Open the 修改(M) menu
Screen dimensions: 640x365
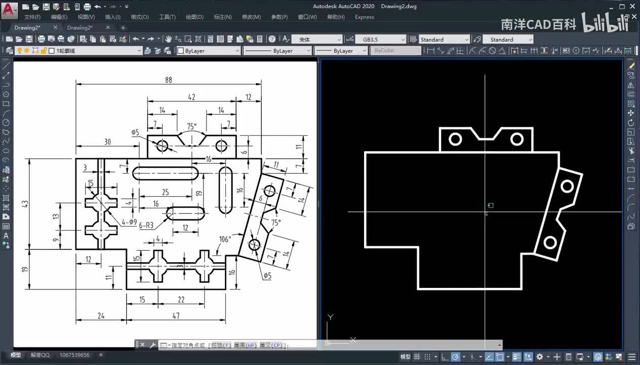point(251,17)
